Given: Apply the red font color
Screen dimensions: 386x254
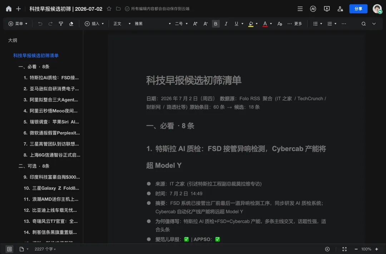Looking at the screenshot, I should pyautogui.click(x=265, y=24).
